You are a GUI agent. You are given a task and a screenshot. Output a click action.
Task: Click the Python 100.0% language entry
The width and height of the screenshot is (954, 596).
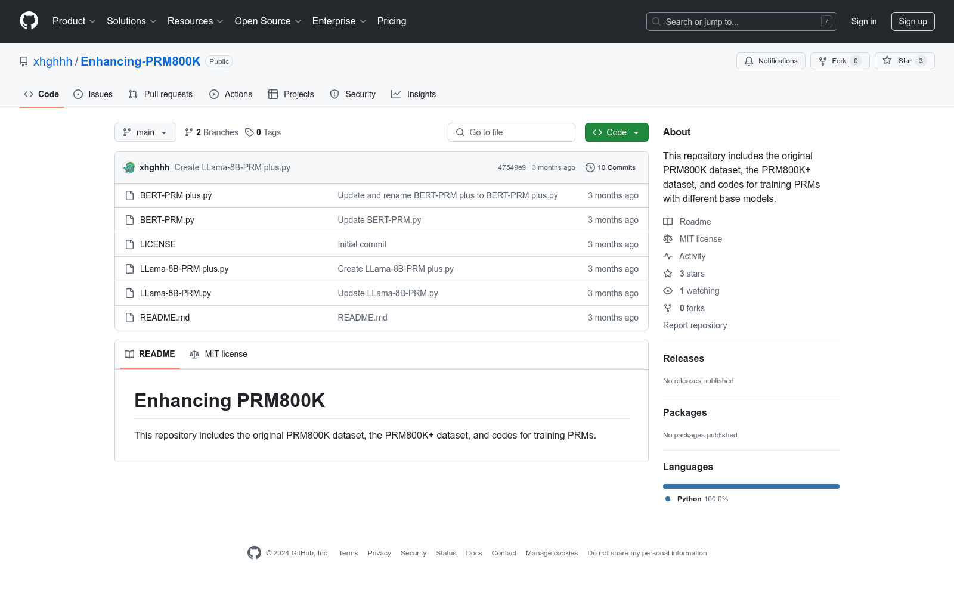[x=696, y=499]
